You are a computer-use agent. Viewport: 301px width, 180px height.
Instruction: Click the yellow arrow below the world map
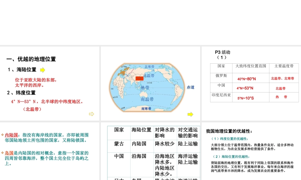pos(190,114)
